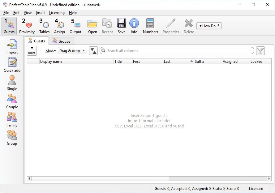
Task: Expand the How Do I? dropdown
Action: 209,26
